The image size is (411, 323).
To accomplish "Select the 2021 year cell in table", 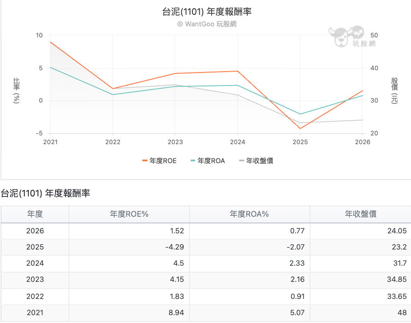I will [x=35, y=313].
